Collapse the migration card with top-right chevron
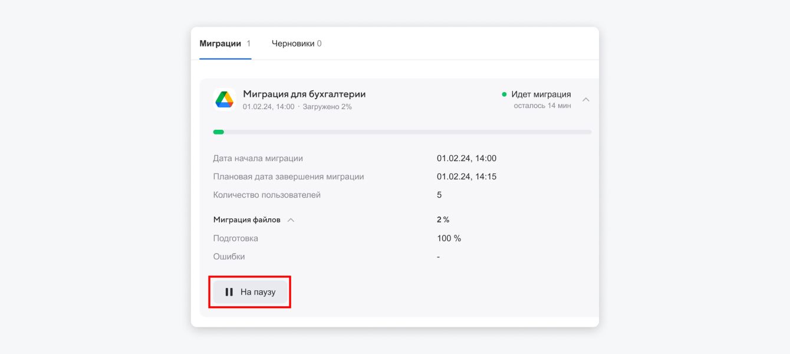Image resolution: width=790 pixels, height=354 pixels. [x=585, y=100]
